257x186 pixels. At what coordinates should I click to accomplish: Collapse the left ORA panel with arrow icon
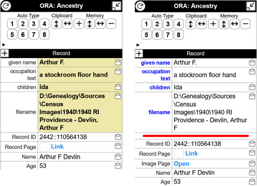tap(117, 6)
